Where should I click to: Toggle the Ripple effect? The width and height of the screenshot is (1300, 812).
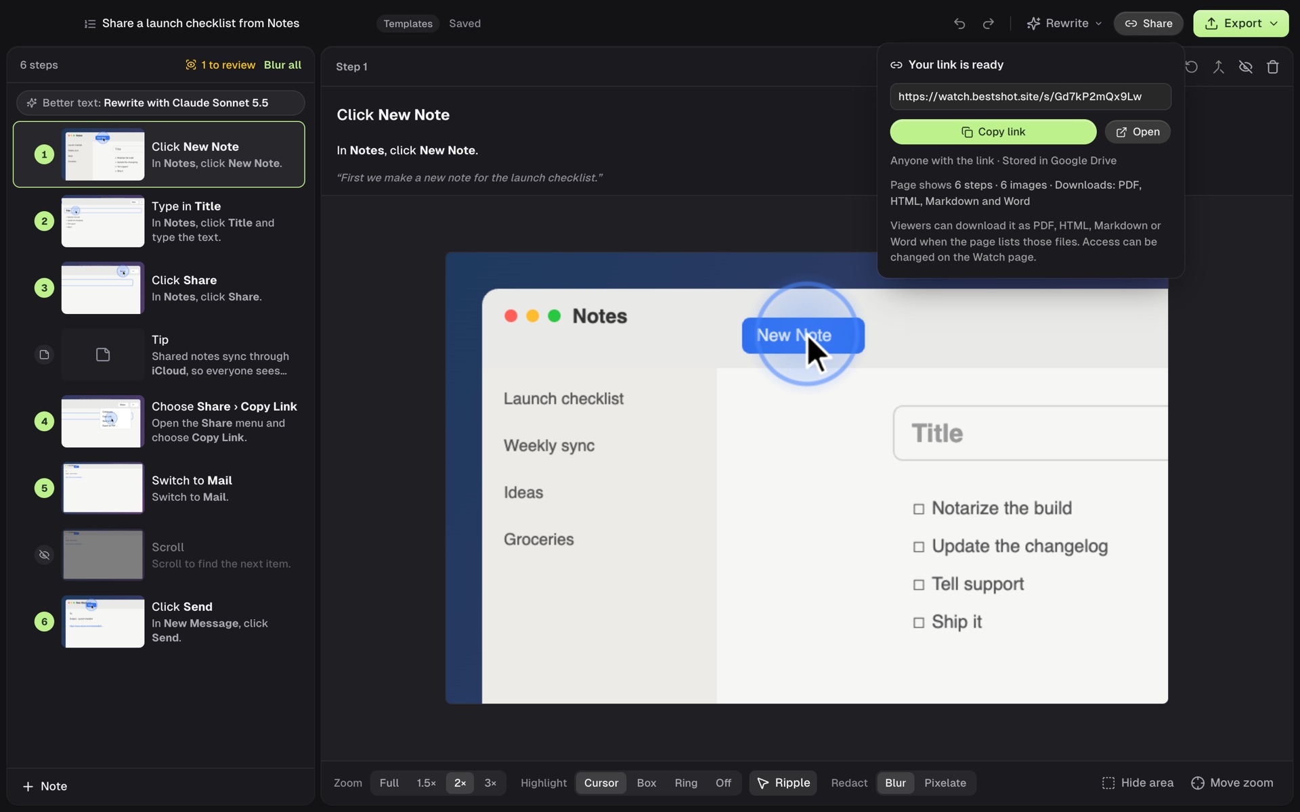coord(783,783)
